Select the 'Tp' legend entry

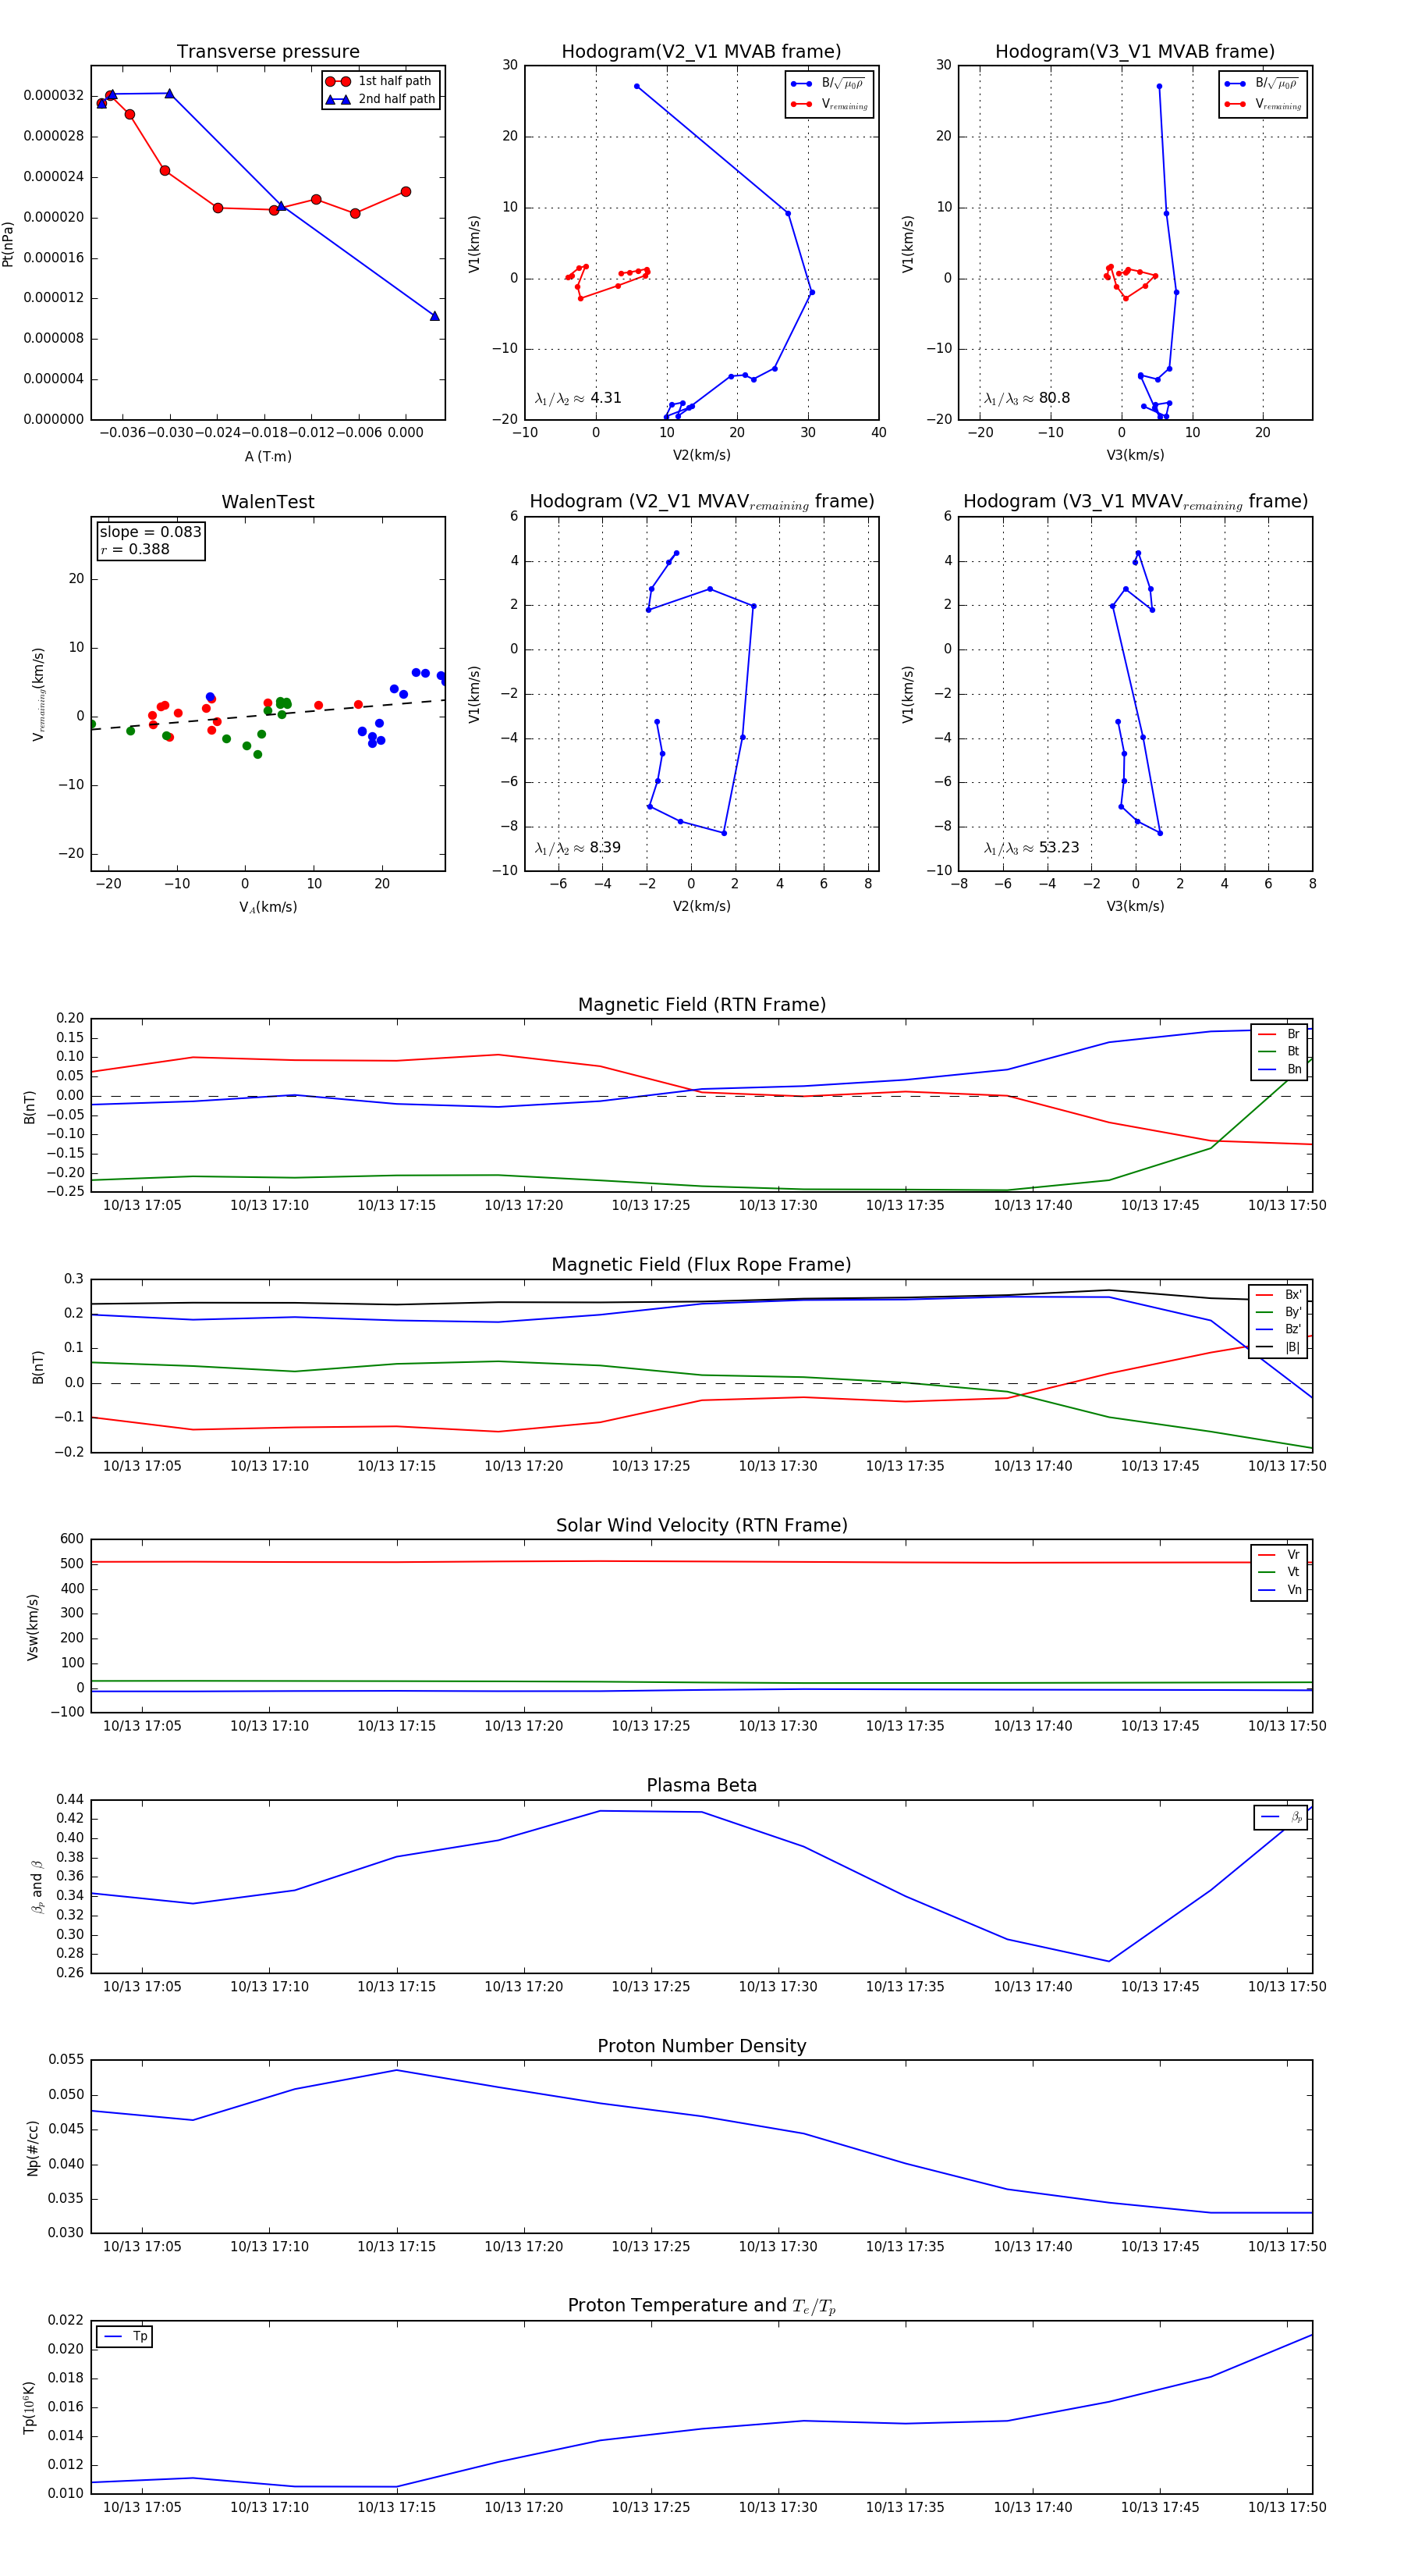coord(125,2337)
